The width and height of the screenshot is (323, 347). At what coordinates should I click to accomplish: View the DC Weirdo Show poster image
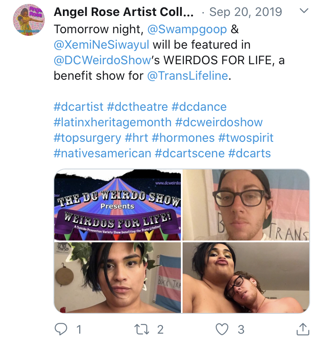pos(118,205)
